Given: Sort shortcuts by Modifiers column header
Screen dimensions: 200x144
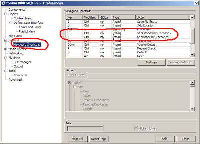Looking at the screenshot, I should (x=91, y=17).
